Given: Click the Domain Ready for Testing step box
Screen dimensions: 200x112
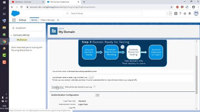Looking at the screenshot, I should pos(133,52).
